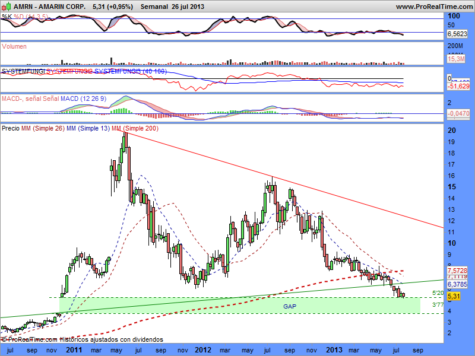Click the "Volumen" panel label
Screen dimensions: 475x356
pos(14,46)
